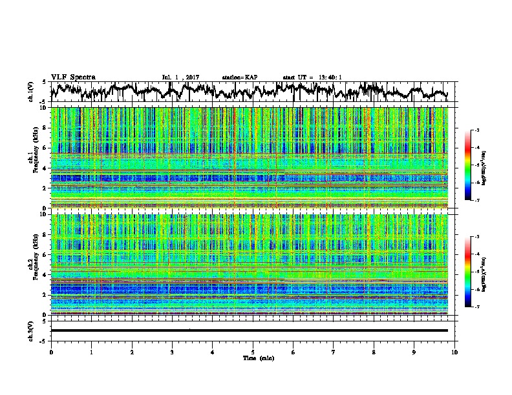Click the "Jul 1, 2017" date text

click(x=180, y=77)
